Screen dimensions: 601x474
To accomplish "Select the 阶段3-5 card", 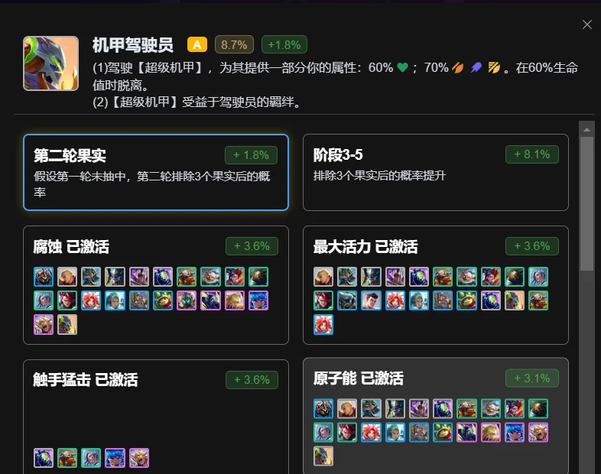I will pos(435,173).
